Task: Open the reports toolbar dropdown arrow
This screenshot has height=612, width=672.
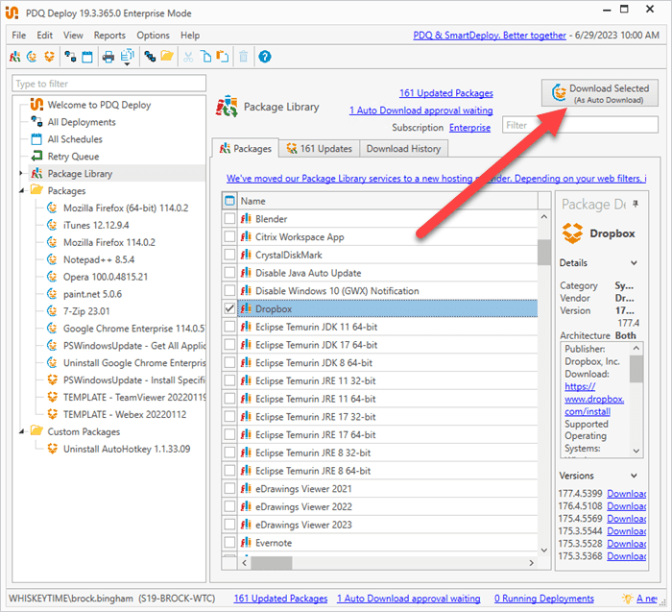Action: 127,64
